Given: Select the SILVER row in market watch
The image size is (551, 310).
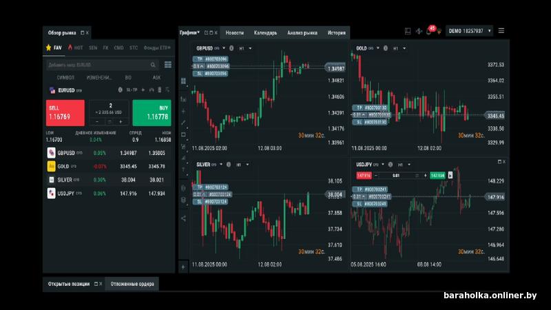Looking at the screenshot, I should pyautogui.click(x=109, y=180).
